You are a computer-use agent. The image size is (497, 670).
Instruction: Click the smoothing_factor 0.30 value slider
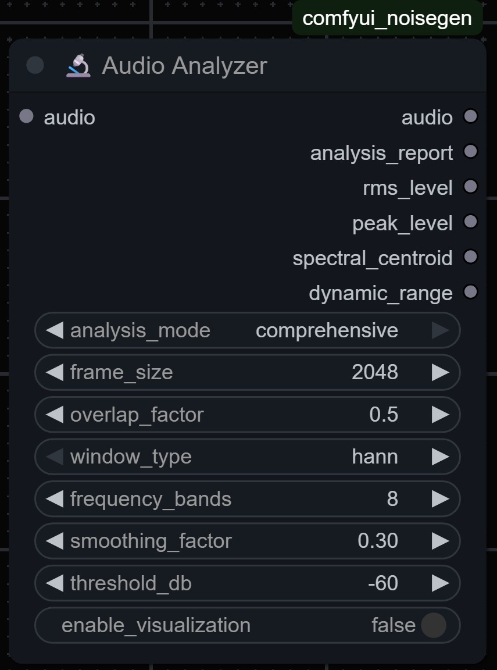(247, 541)
